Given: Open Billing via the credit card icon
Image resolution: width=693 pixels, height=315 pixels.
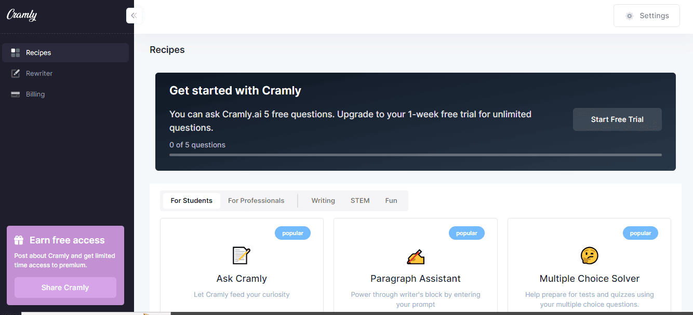Looking at the screenshot, I should point(16,94).
